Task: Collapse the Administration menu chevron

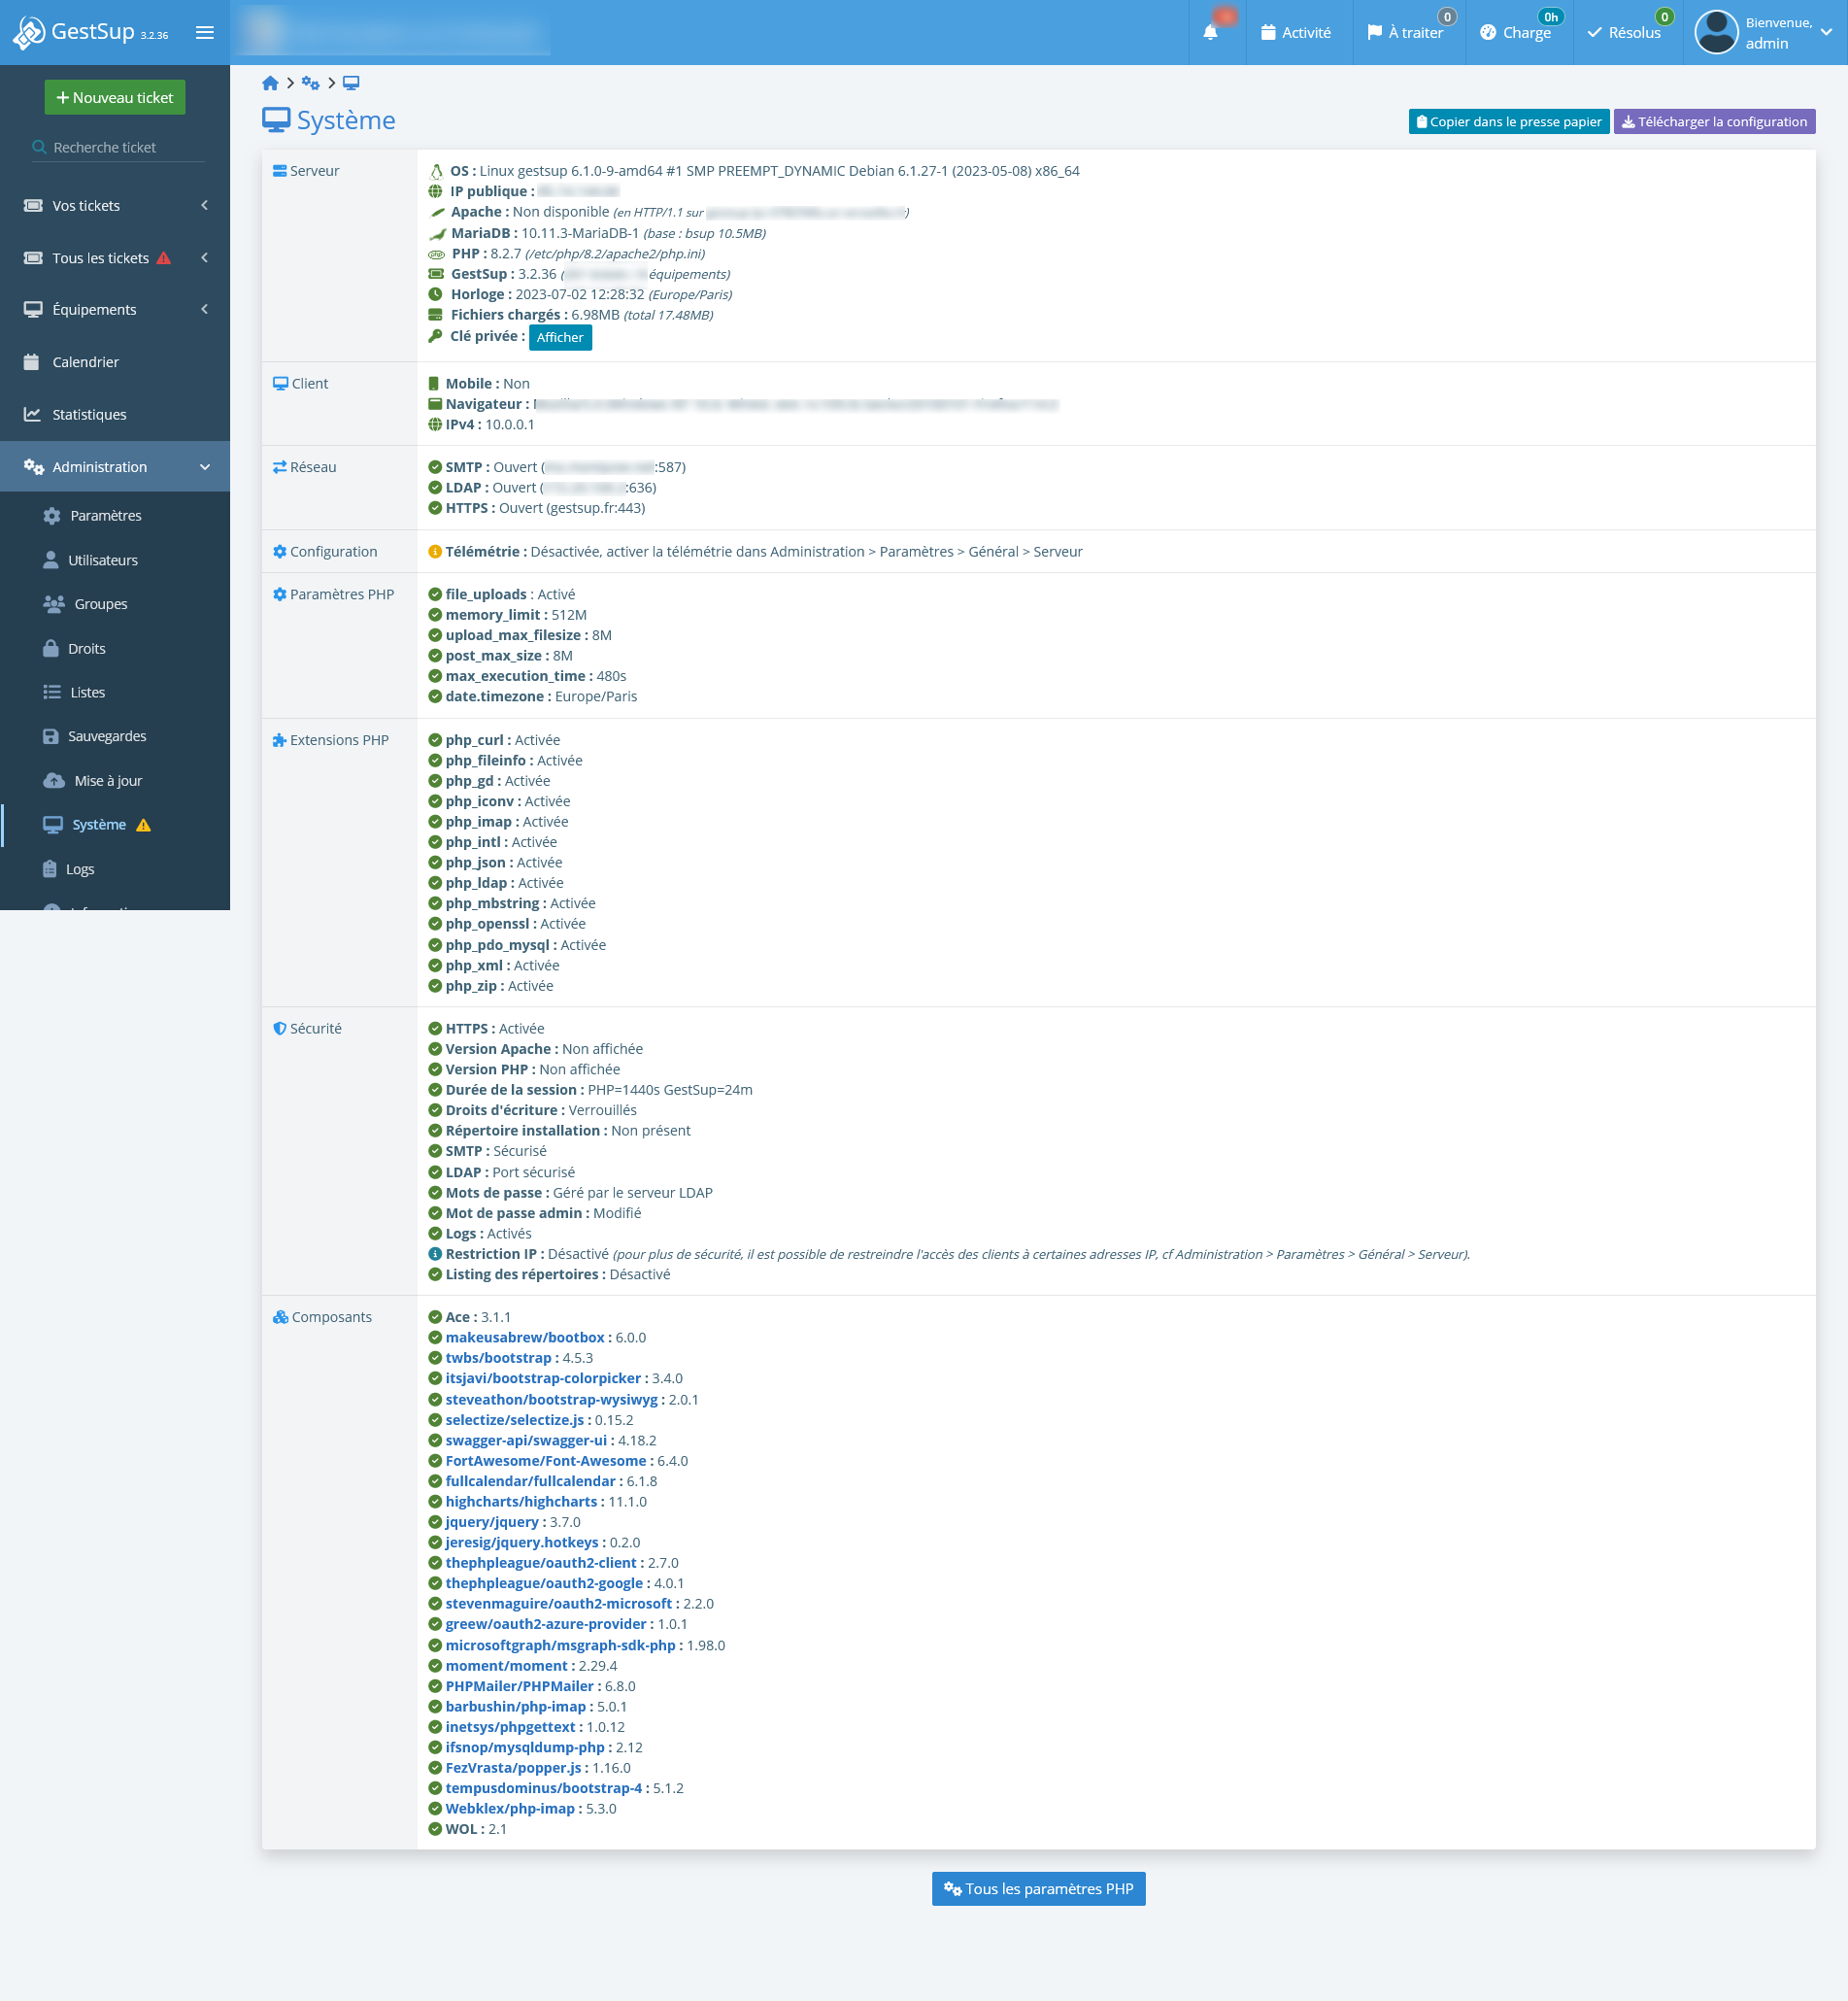Action: [205, 467]
